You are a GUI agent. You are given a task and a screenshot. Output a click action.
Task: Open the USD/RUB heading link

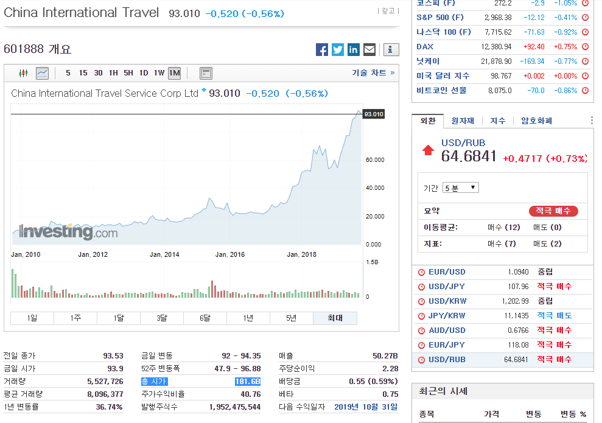click(463, 143)
